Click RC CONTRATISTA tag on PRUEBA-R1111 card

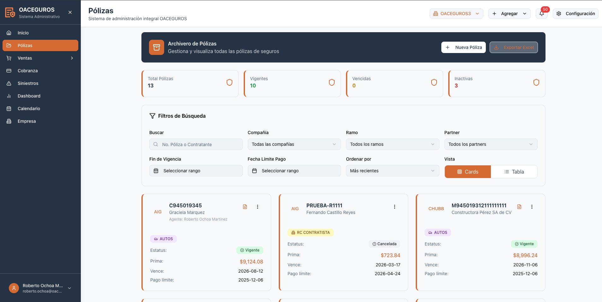click(x=311, y=233)
